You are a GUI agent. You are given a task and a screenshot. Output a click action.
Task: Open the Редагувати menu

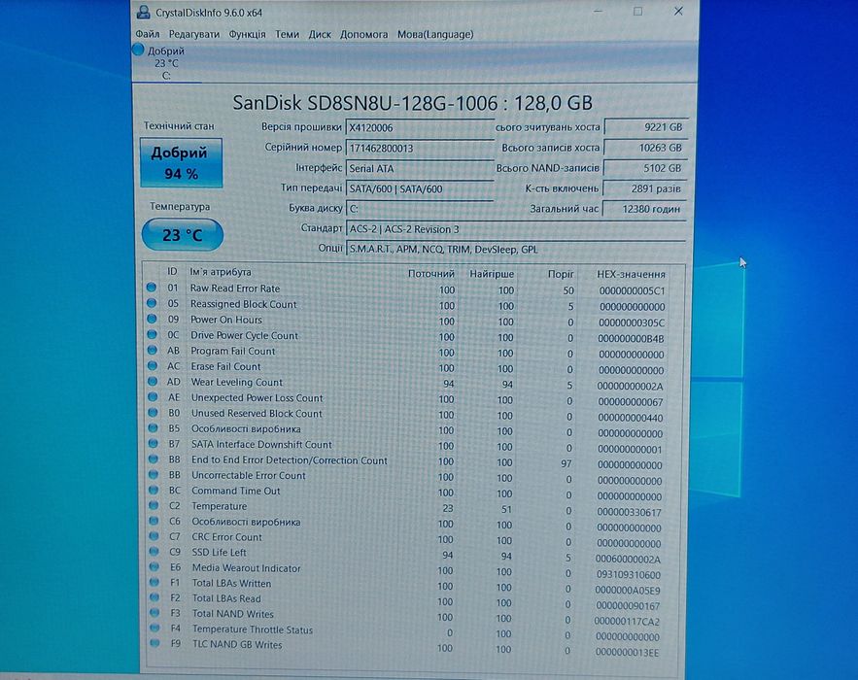193,34
